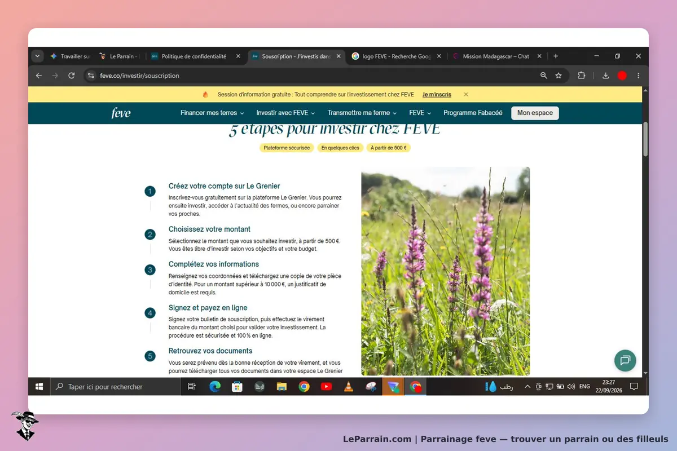
Task: Click Mon espace button
Action: [x=535, y=113]
